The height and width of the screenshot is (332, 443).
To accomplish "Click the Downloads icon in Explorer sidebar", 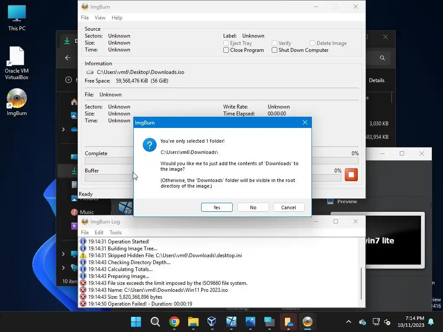I will click(x=74, y=171).
